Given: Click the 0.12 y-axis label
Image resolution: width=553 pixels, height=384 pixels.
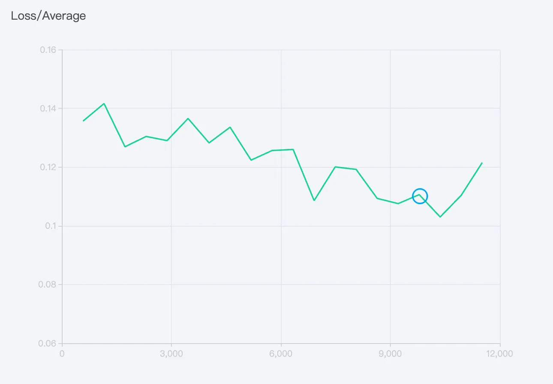Looking at the screenshot, I should [48, 167].
